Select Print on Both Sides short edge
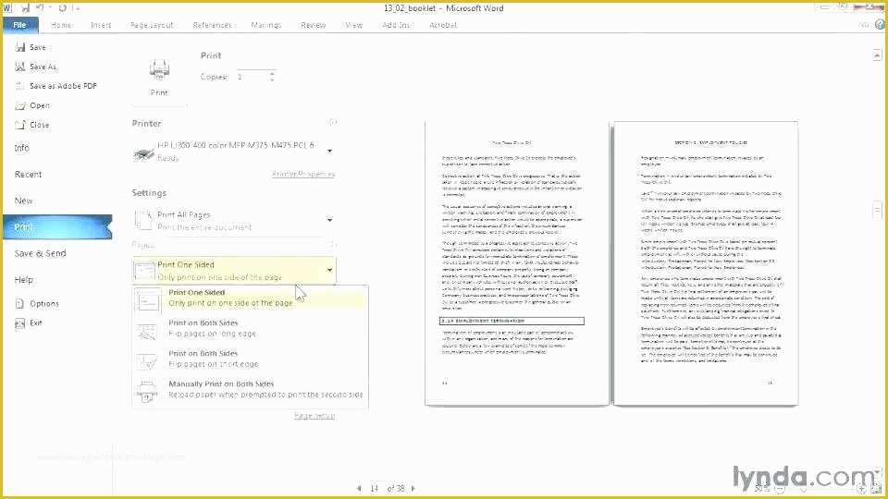Image resolution: width=888 pixels, height=499 pixels. point(250,359)
